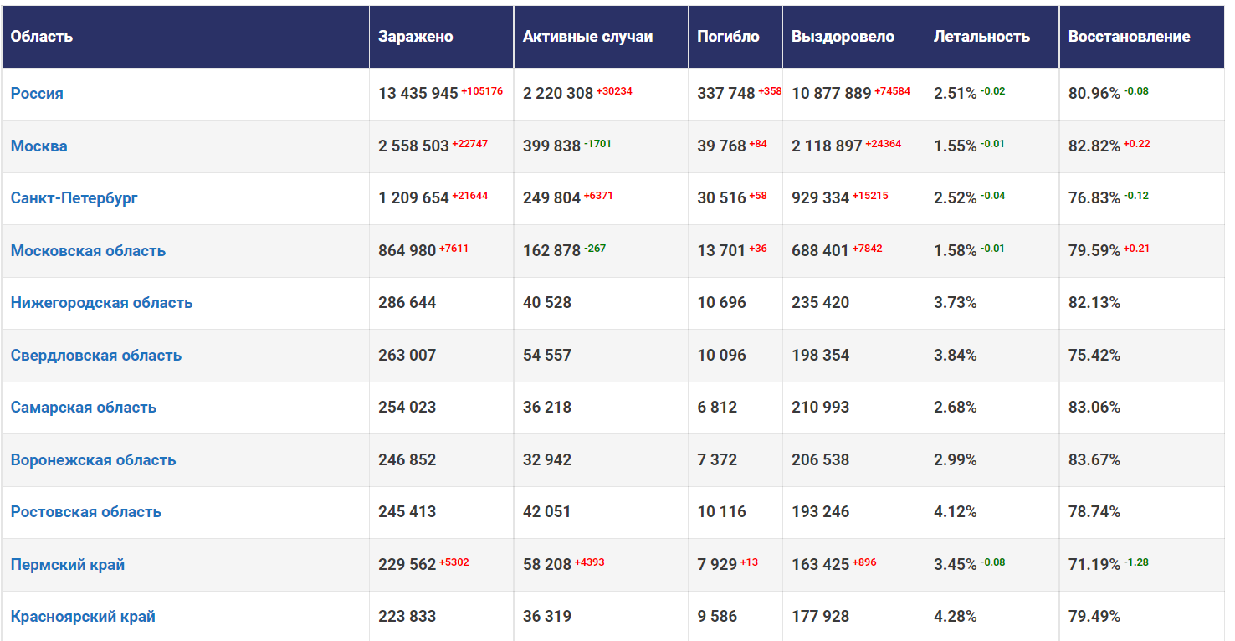
Task: Sort by Активные случаи column header
Action: coord(587,37)
